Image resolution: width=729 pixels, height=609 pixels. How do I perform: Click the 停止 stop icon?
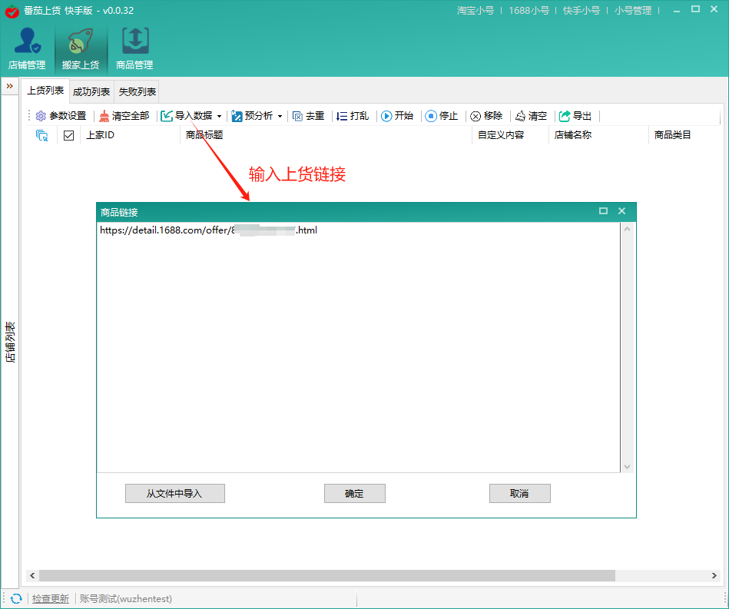pyautogui.click(x=432, y=116)
